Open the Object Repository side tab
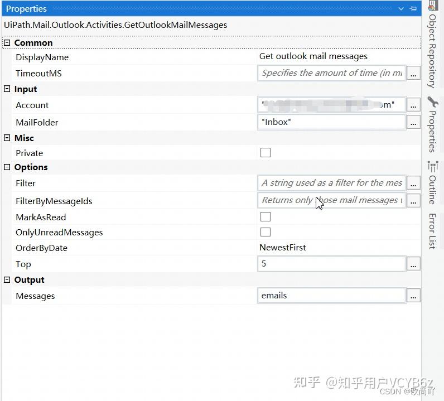 pos(432,51)
